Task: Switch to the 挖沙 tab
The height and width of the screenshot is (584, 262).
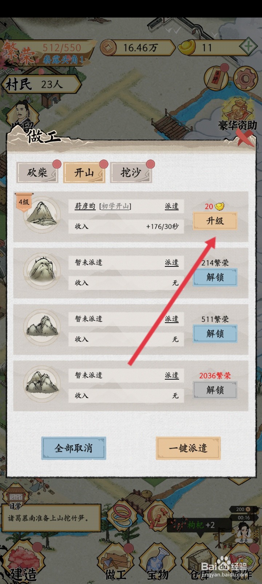Action: (x=131, y=172)
